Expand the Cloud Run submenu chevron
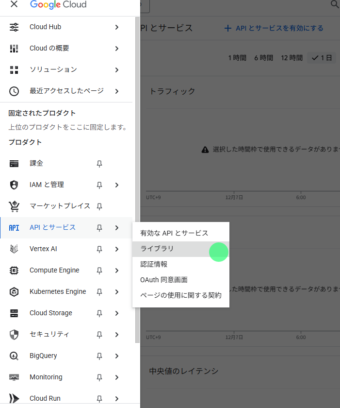The image size is (340, 408). 116,399
